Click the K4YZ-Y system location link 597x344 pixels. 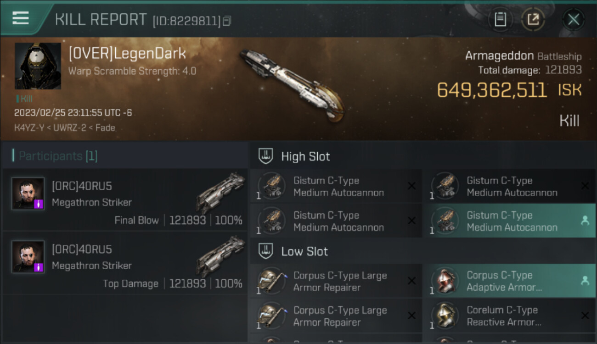tap(29, 128)
